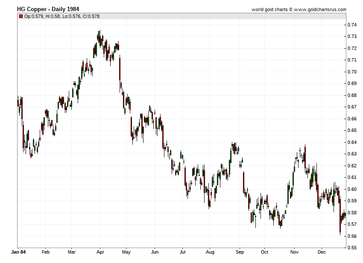Click the 0.67 price axis label

(352, 107)
